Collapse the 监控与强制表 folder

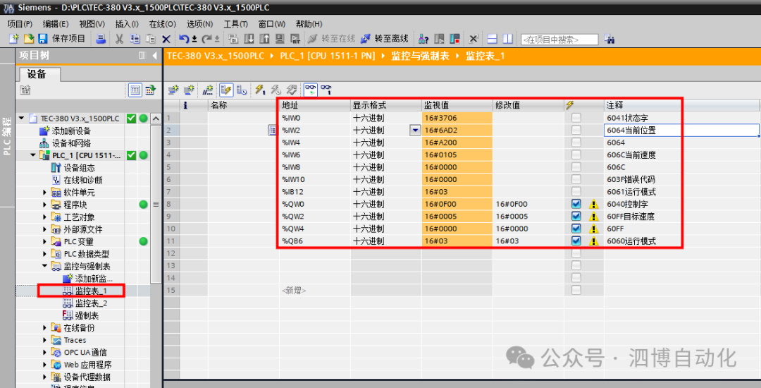click(x=44, y=266)
